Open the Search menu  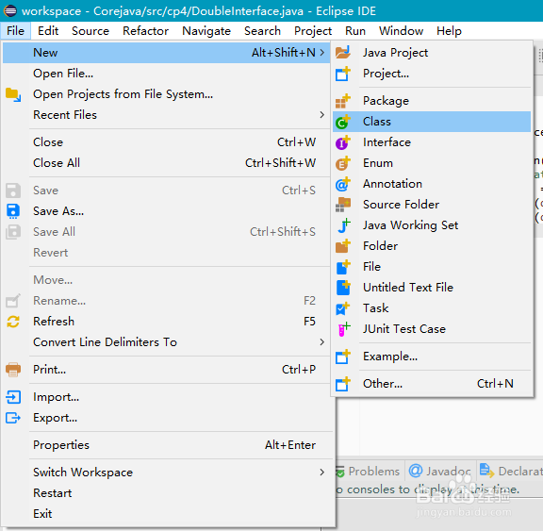[x=262, y=31]
